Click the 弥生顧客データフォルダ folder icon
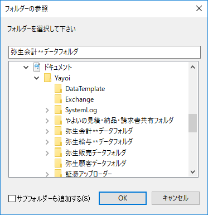 58,163
